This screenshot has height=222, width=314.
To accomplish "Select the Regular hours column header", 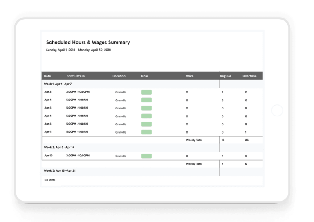I will point(225,76).
